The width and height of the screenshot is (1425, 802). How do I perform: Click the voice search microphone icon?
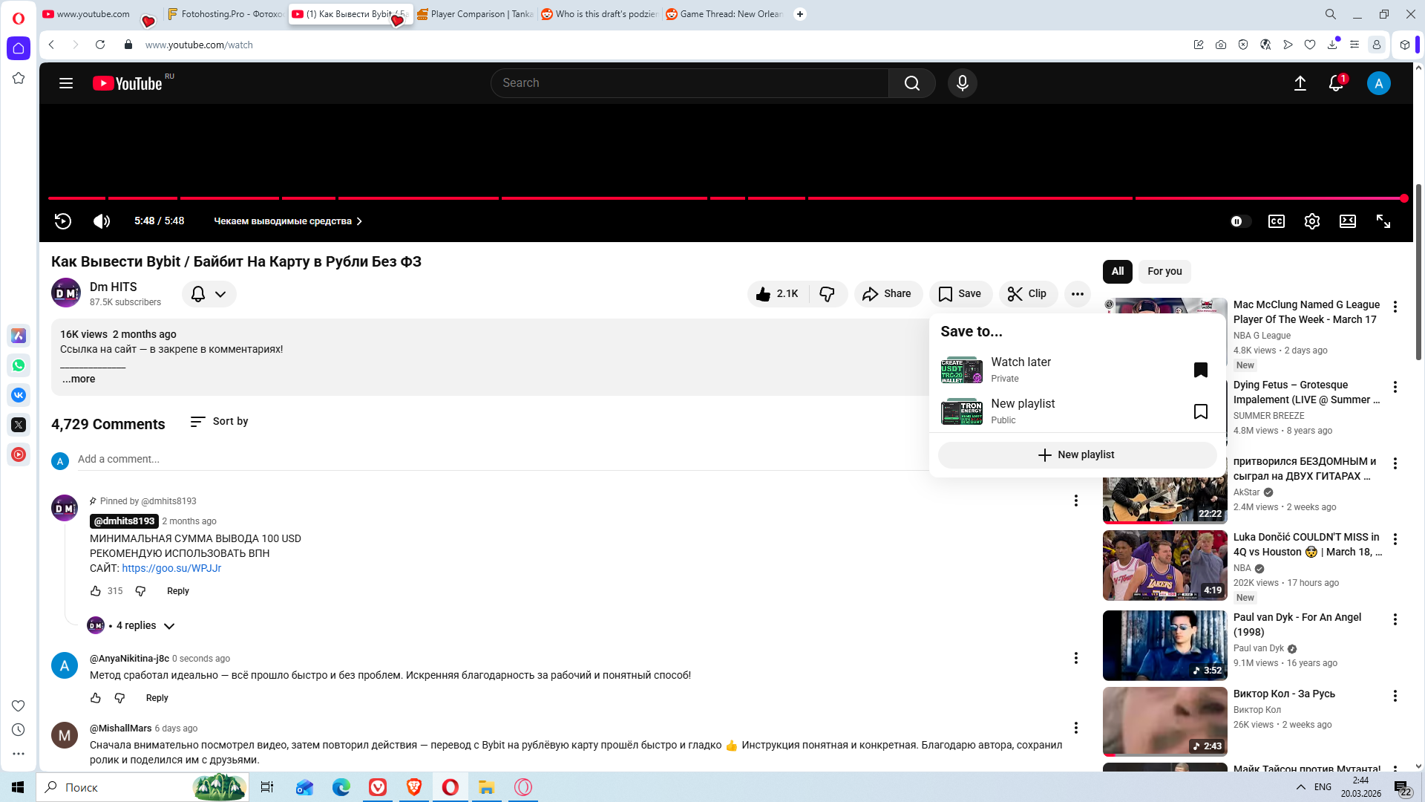tap(962, 83)
